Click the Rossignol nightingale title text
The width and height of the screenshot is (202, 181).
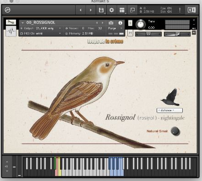145,118
